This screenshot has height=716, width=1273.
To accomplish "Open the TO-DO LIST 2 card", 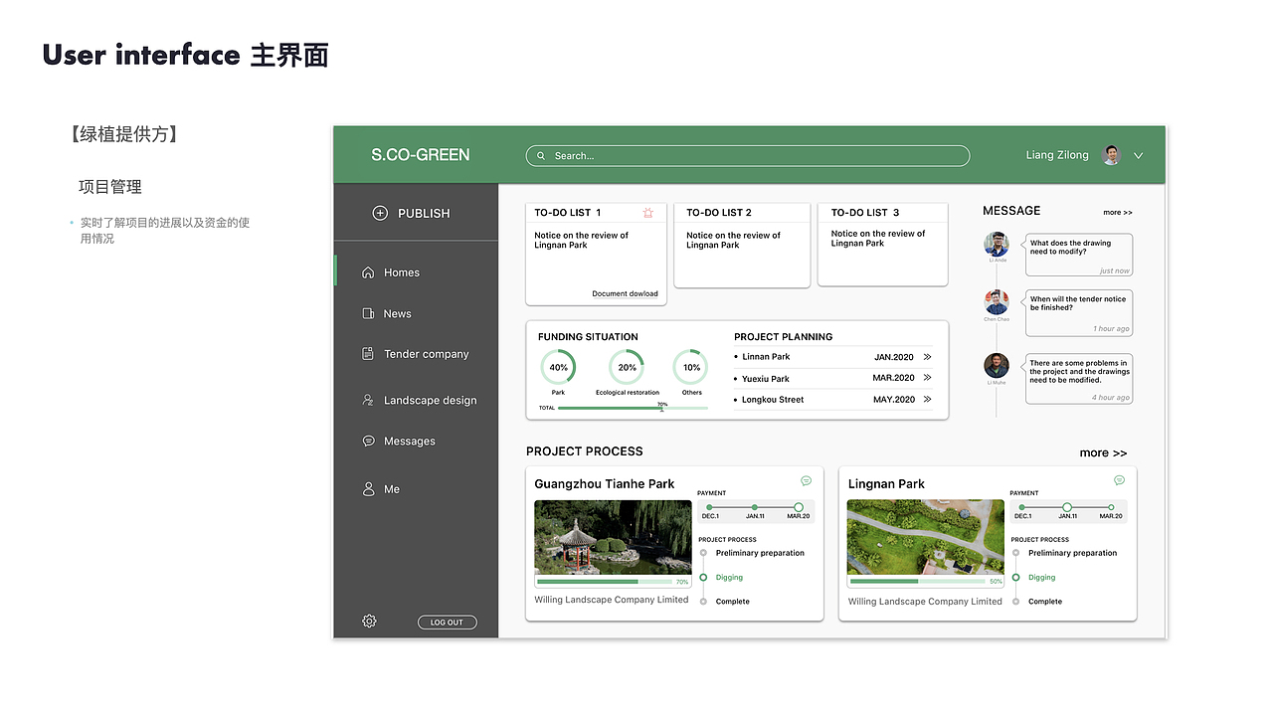I will click(742, 245).
